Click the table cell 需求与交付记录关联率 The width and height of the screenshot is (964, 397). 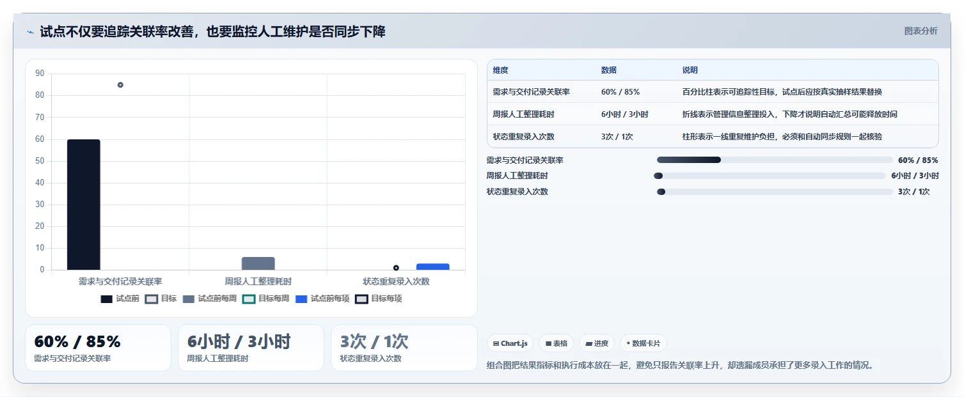point(531,92)
